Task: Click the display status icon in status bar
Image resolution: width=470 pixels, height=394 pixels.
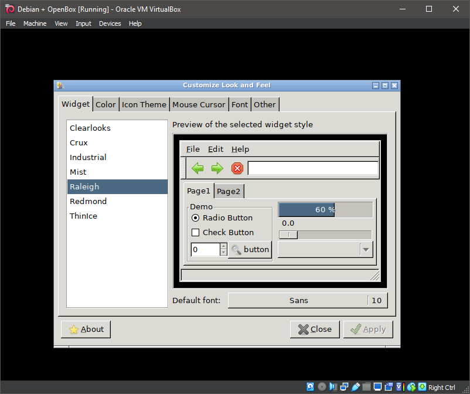Action: point(378,387)
